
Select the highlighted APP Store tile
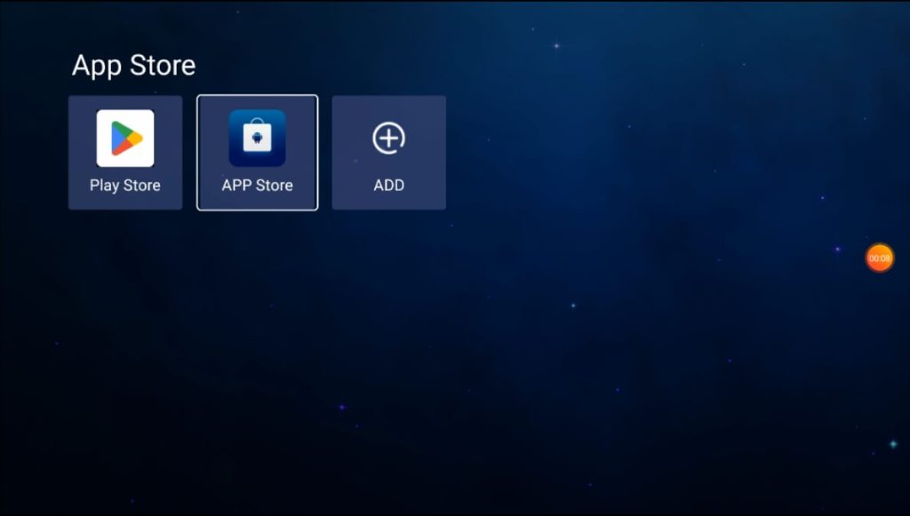[x=257, y=153]
